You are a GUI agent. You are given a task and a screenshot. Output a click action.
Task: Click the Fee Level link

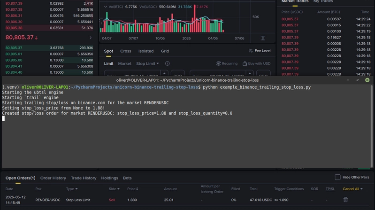[x=263, y=51]
